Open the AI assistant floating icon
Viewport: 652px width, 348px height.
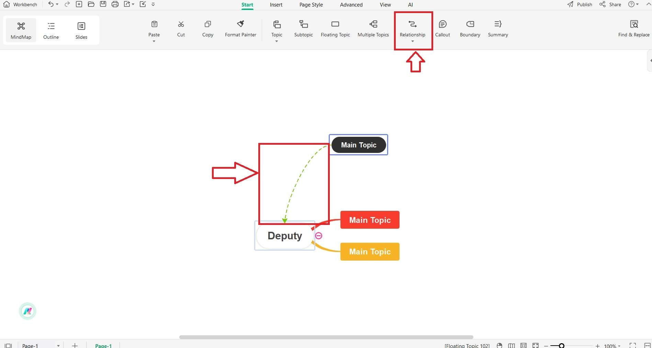27,311
